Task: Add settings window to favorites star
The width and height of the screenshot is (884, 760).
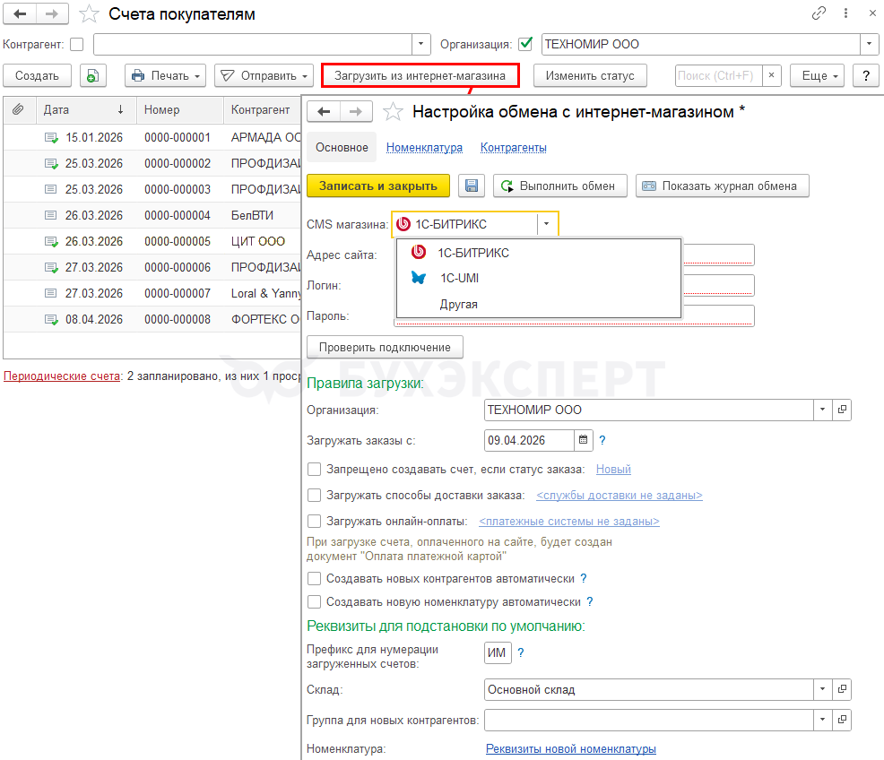Action: coord(392,111)
